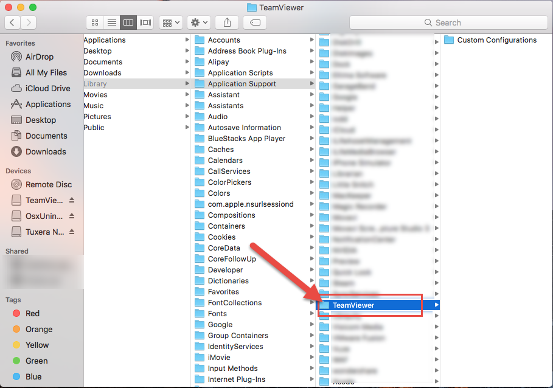Expand the Application Support folder arrow

tap(311, 83)
